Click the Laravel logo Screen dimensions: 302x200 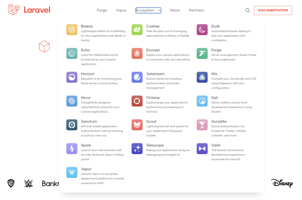pos(29,9)
